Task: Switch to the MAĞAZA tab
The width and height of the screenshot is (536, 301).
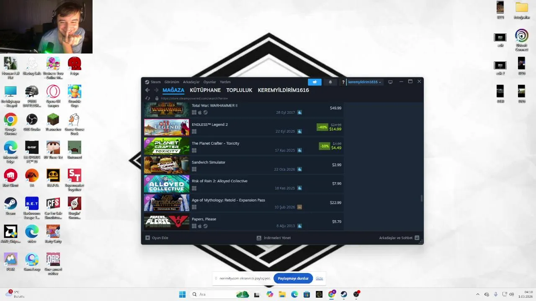Action: pyautogui.click(x=173, y=90)
